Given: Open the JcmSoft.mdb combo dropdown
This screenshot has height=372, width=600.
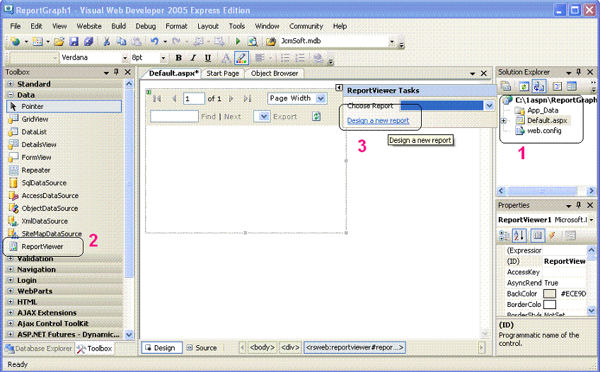Looking at the screenshot, I should pos(392,42).
